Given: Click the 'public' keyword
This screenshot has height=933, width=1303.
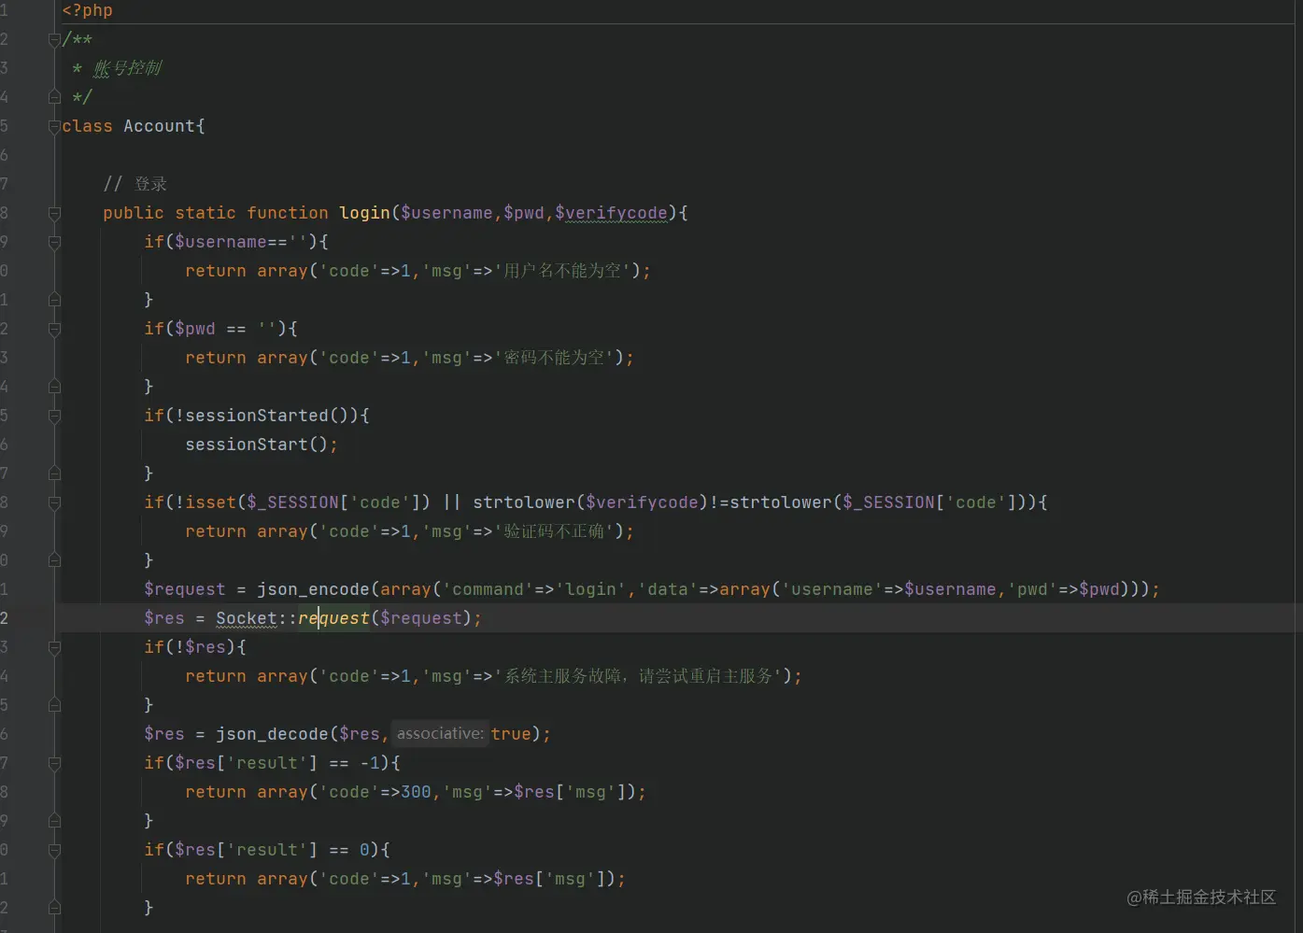Looking at the screenshot, I should 134,213.
